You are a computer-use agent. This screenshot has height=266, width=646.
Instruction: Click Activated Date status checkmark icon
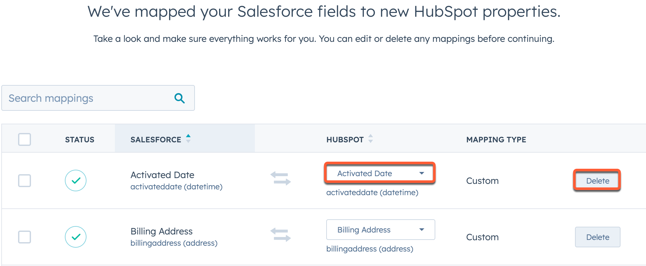pyautogui.click(x=76, y=181)
